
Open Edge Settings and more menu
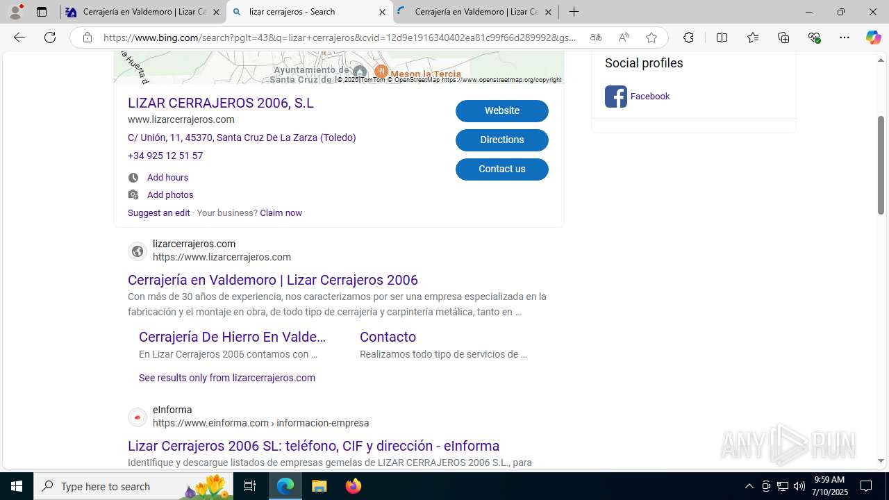coord(845,37)
